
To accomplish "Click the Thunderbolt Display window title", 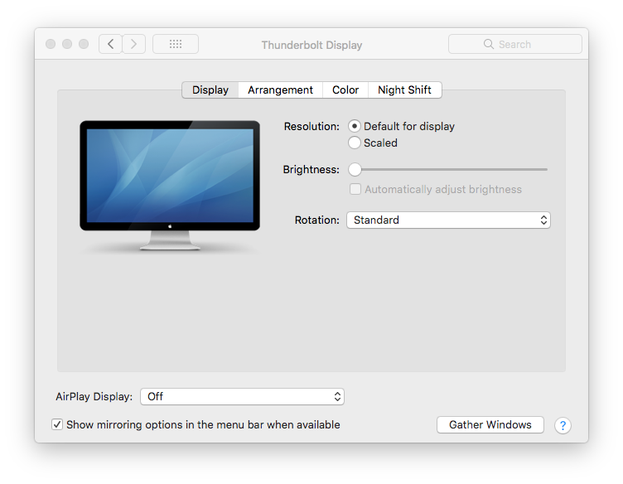I will pos(311,45).
